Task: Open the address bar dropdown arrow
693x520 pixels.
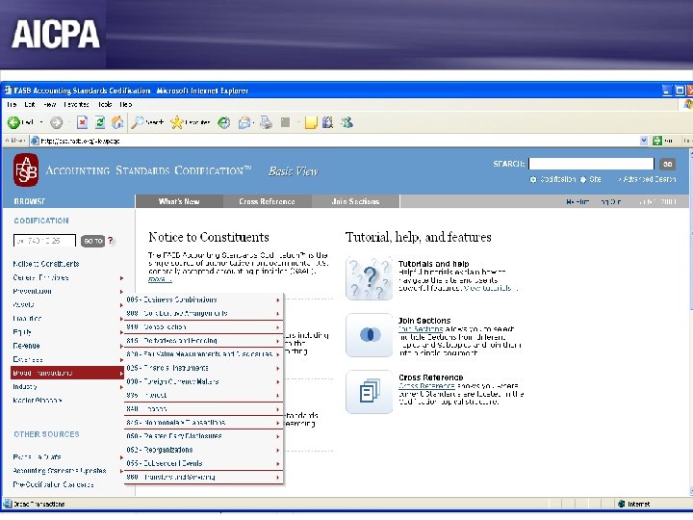Action: click(644, 141)
